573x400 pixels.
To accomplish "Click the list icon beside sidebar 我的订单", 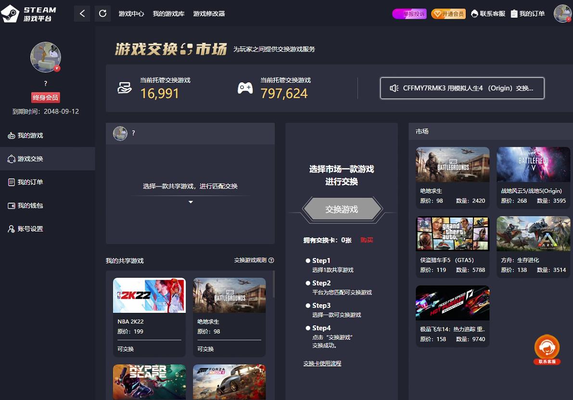I will click(12, 182).
